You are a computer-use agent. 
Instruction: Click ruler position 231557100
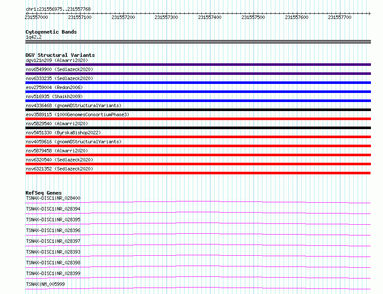(80, 17)
